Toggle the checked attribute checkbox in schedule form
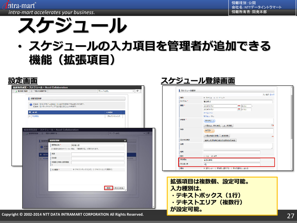The width and height of the screenshot is (297, 223). click(x=212, y=156)
